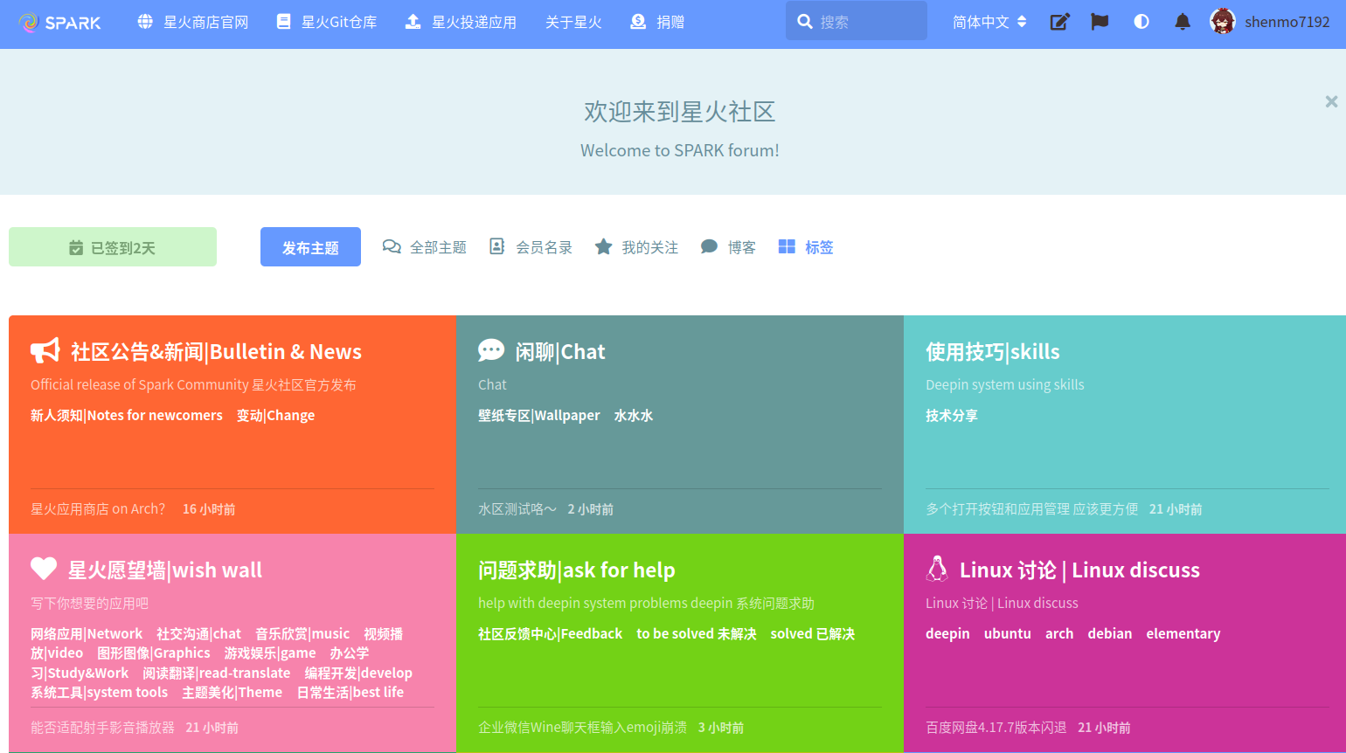
Task: Switch to the 全部主题 tab
Action: (x=425, y=247)
